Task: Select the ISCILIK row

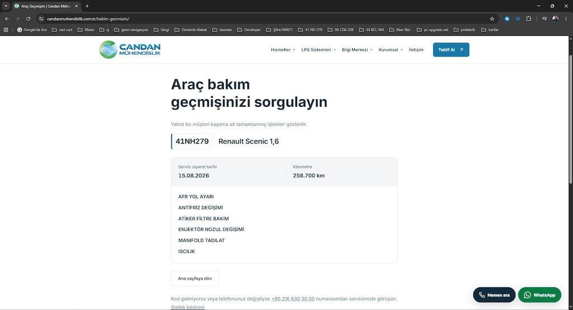Action: click(186, 251)
